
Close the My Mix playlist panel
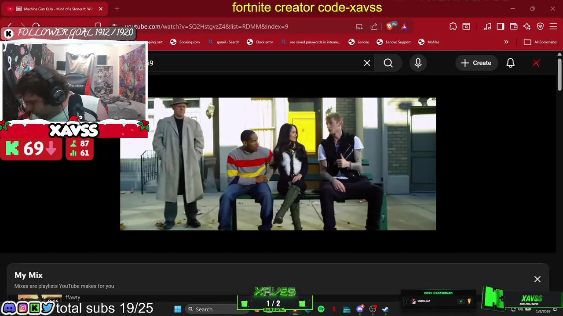click(537, 279)
